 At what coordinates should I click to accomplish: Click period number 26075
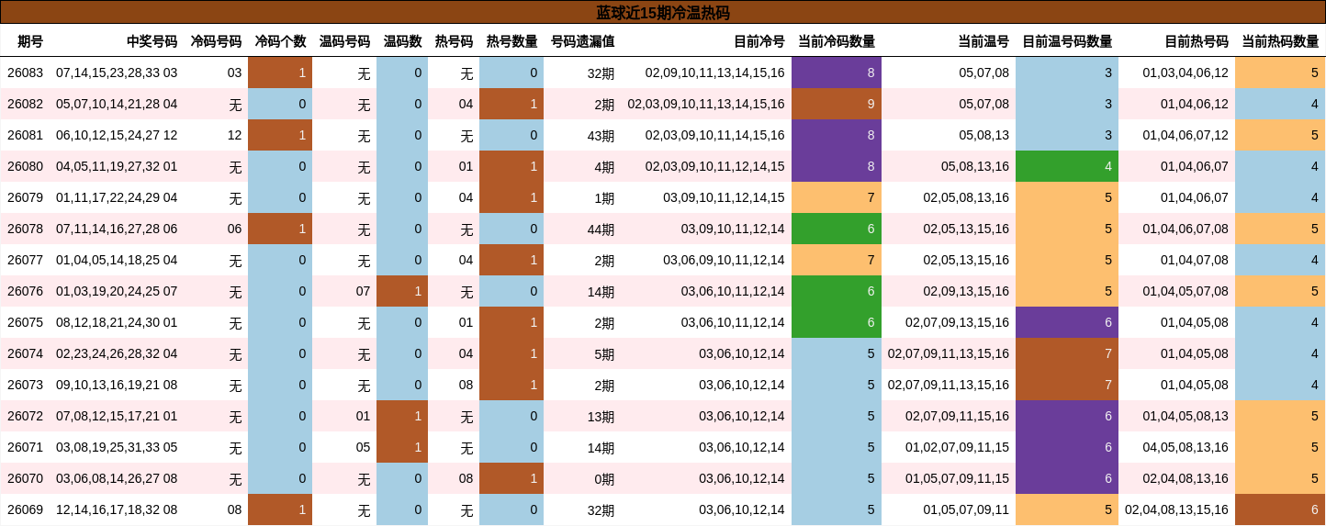click(25, 322)
